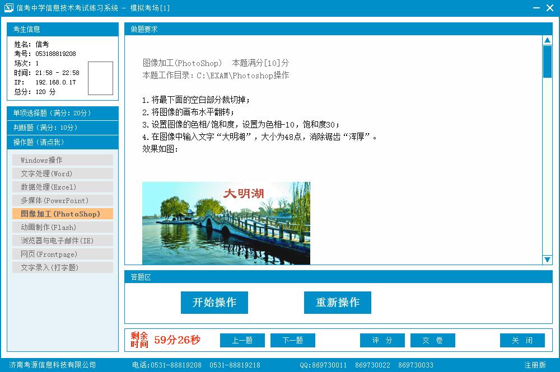Open the 单项选择题 section header
The height and width of the screenshot is (372, 560).
coord(62,113)
